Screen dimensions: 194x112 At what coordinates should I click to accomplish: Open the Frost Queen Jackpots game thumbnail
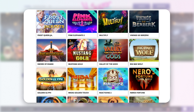51,21
